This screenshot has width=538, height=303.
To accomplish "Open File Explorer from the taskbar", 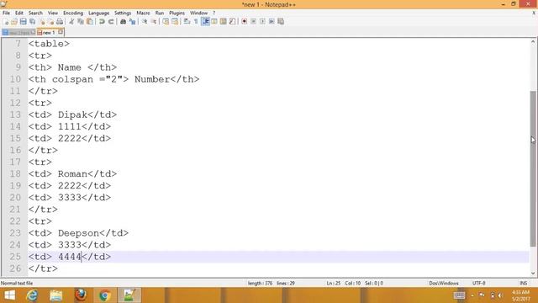I will 56,295.
